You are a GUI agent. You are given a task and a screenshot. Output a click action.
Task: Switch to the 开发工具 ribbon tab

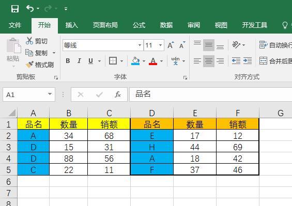coord(255,25)
